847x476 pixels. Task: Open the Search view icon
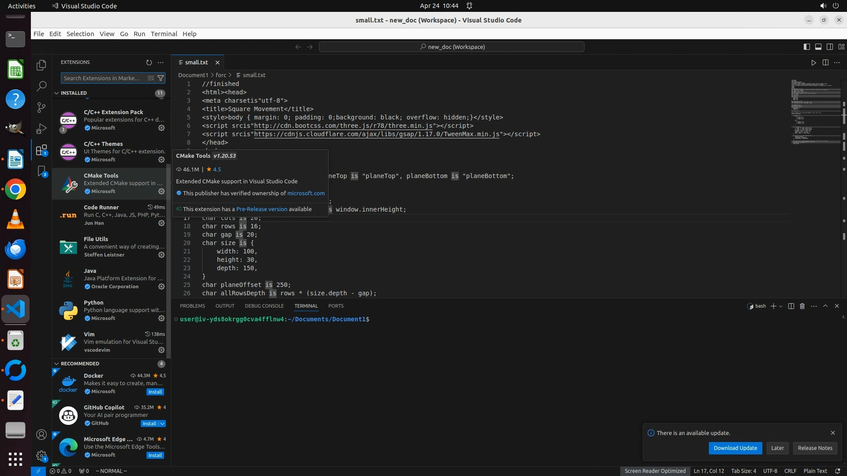[x=41, y=86]
